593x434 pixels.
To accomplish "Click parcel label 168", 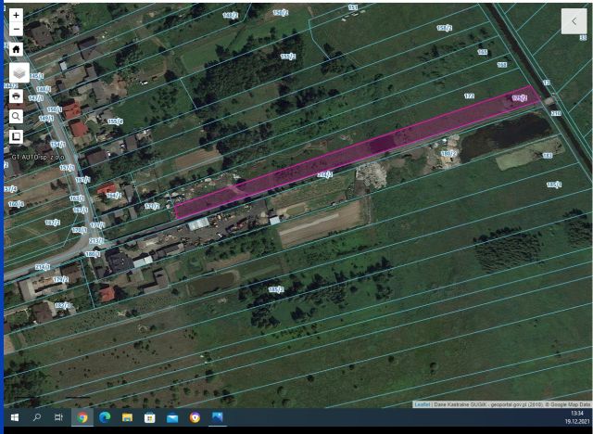I will [x=501, y=65].
